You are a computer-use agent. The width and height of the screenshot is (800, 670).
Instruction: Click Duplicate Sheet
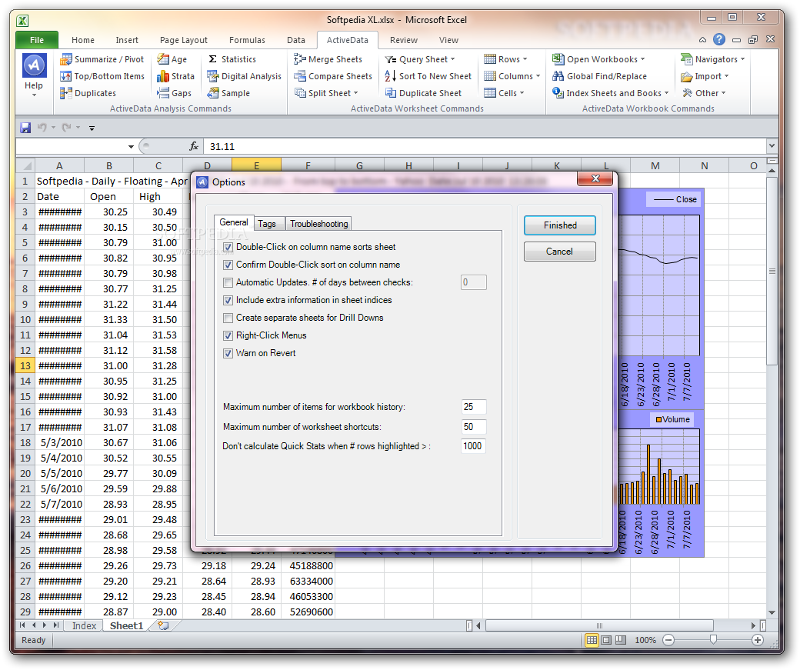424,93
